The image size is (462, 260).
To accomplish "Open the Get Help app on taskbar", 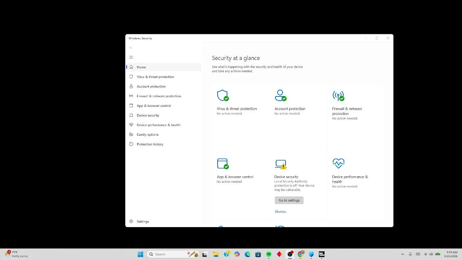I will pos(226,254).
